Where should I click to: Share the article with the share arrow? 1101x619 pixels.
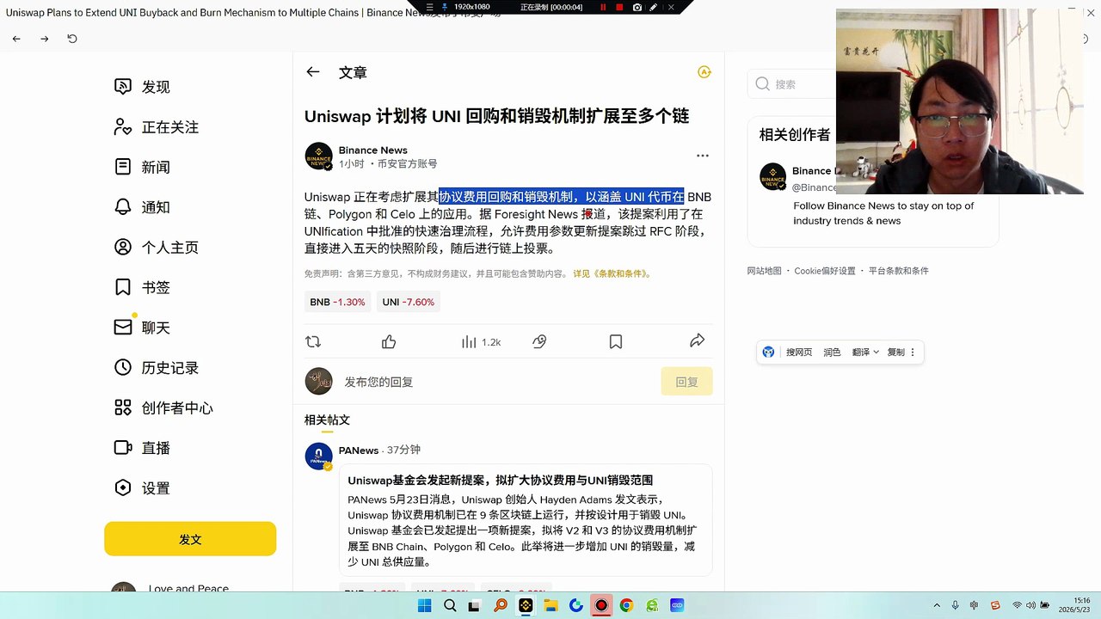698,341
